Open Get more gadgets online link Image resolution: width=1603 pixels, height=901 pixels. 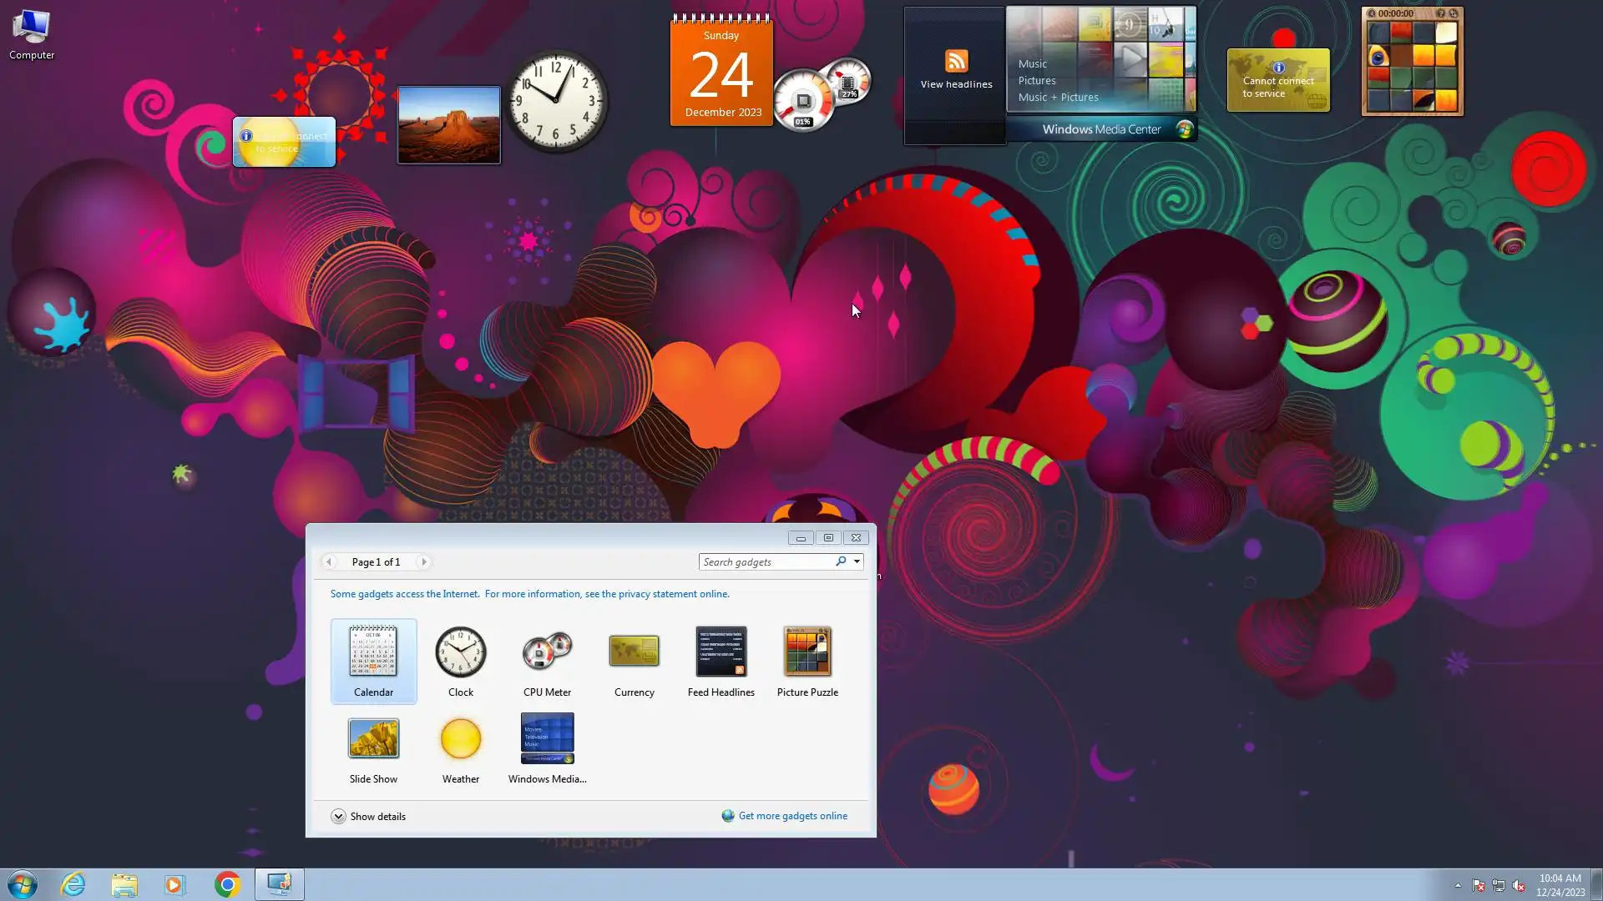click(792, 816)
